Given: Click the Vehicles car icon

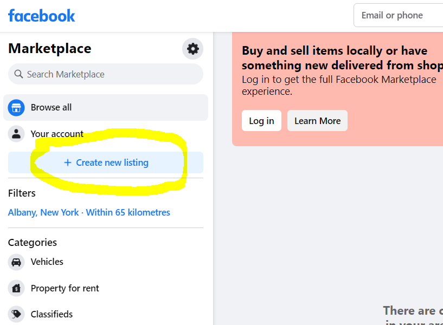Looking at the screenshot, I should point(16,262).
